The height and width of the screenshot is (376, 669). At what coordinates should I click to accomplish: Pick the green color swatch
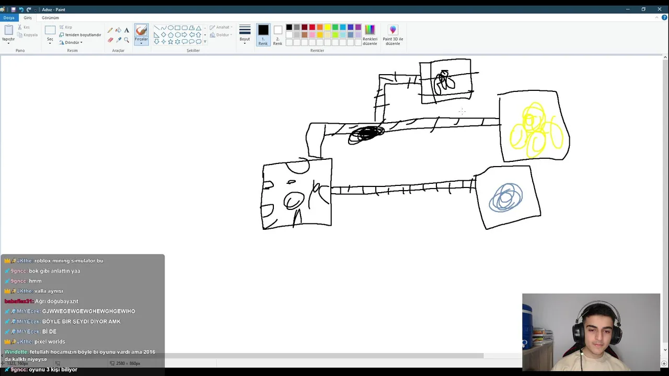coord(335,27)
